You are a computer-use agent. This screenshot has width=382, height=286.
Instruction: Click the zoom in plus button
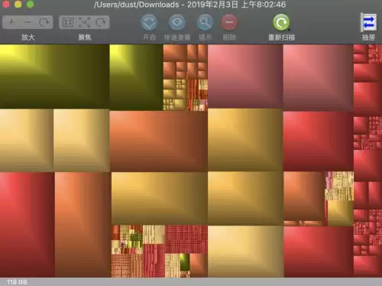11,22
